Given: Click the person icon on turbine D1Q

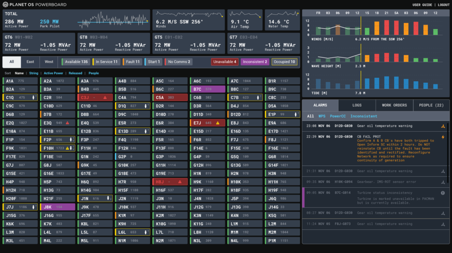Looking at the screenshot, I should [x=146, y=106].
